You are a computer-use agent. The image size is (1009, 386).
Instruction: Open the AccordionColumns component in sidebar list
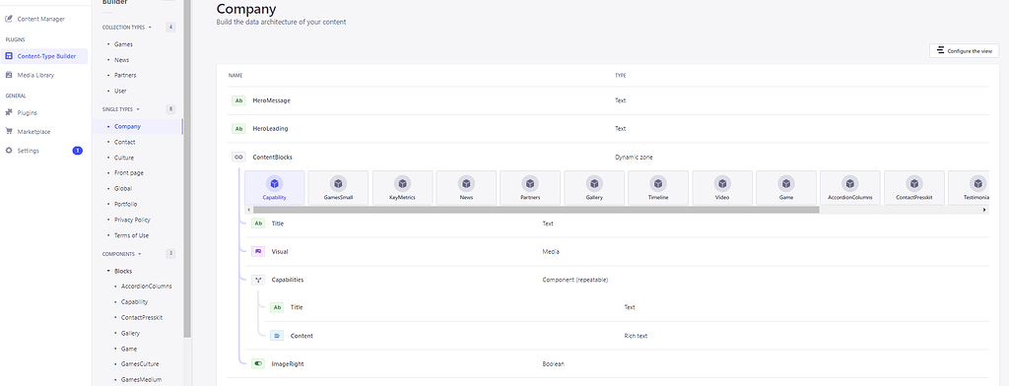[x=146, y=287]
